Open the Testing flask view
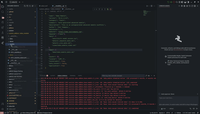The image size is (200, 114). coord(2,33)
